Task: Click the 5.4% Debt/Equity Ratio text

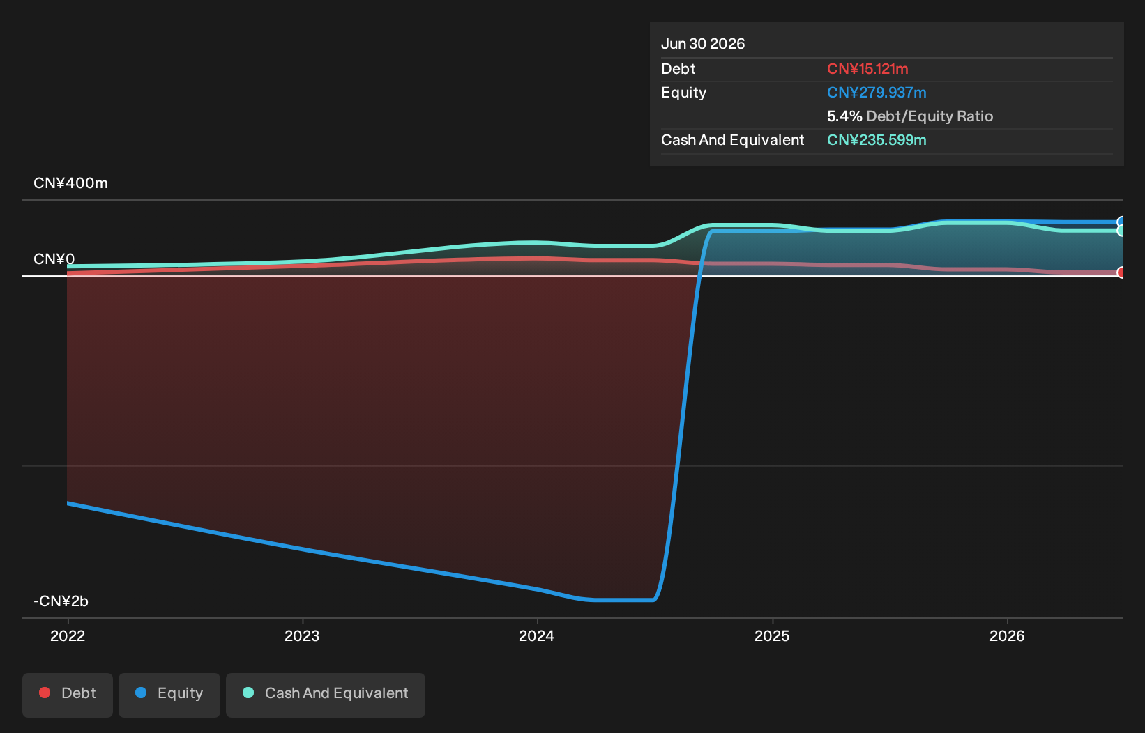Action: click(910, 116)
